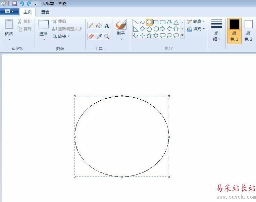Select the Hexagon shape
Screen dimensions: 256x202
coord(156,29)
